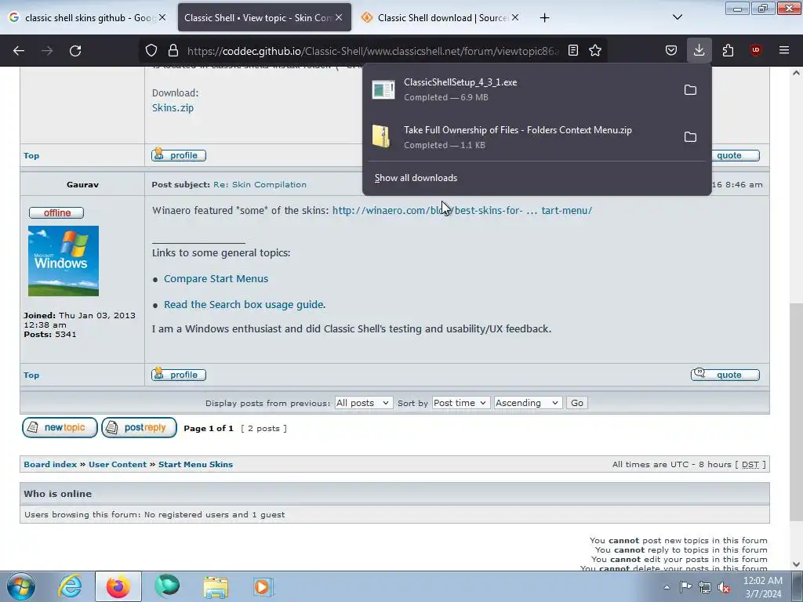
Task: Start a new topic
Action: pos(60,427)
